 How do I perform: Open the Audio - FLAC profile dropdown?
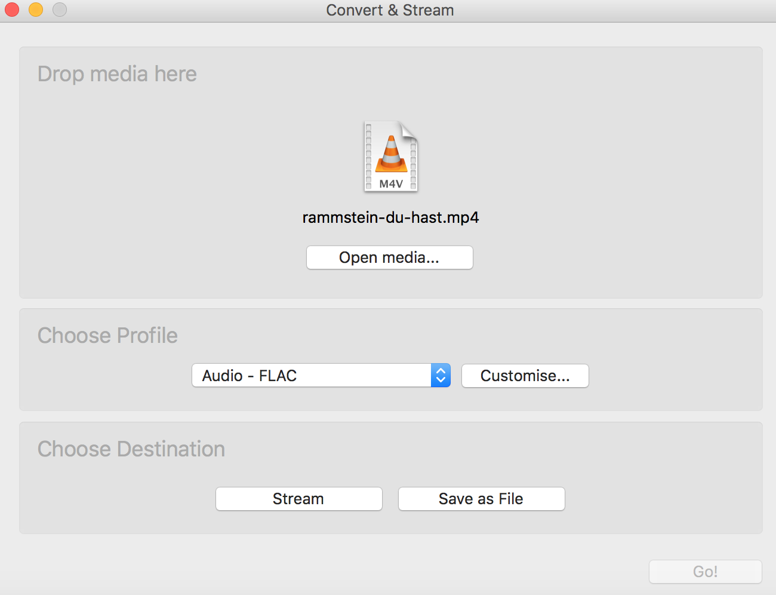312,376
